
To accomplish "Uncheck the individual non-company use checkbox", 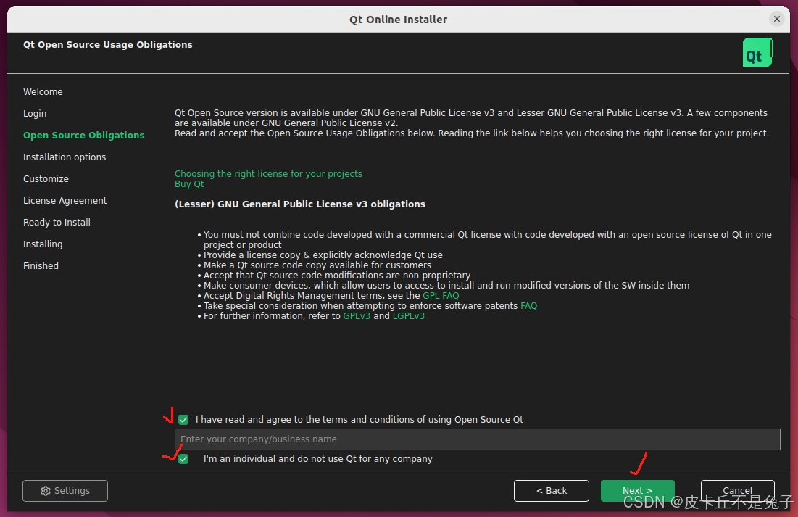I will (183, 458).
